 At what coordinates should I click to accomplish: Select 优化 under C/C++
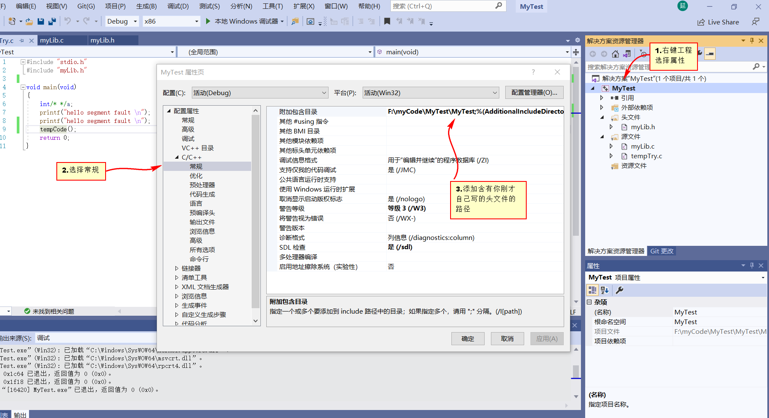point(196,176)
